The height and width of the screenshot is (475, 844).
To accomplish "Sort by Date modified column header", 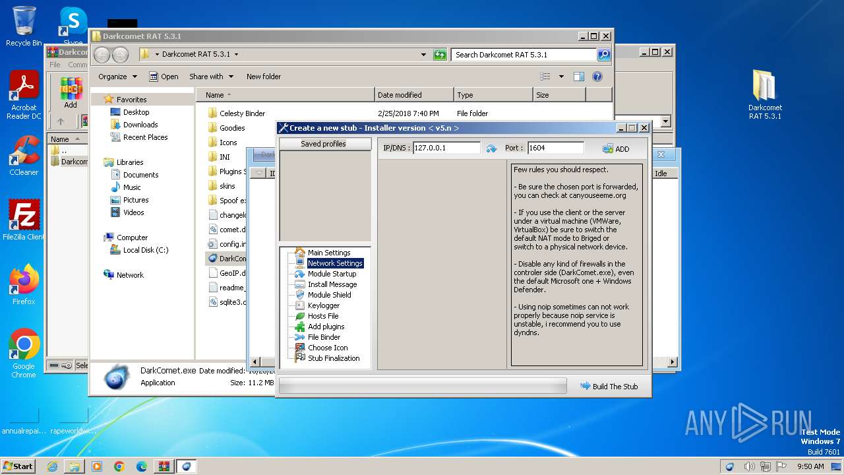I will pyautogui.click(x=414, y=95).
